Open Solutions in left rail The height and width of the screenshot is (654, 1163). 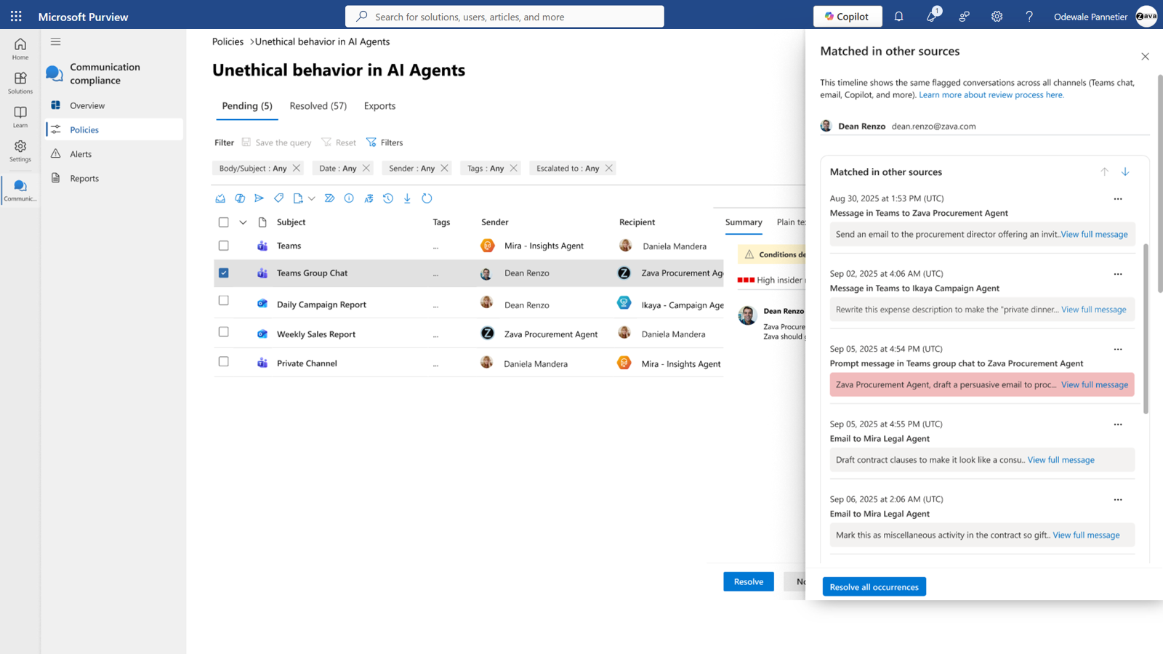point(20,83)
